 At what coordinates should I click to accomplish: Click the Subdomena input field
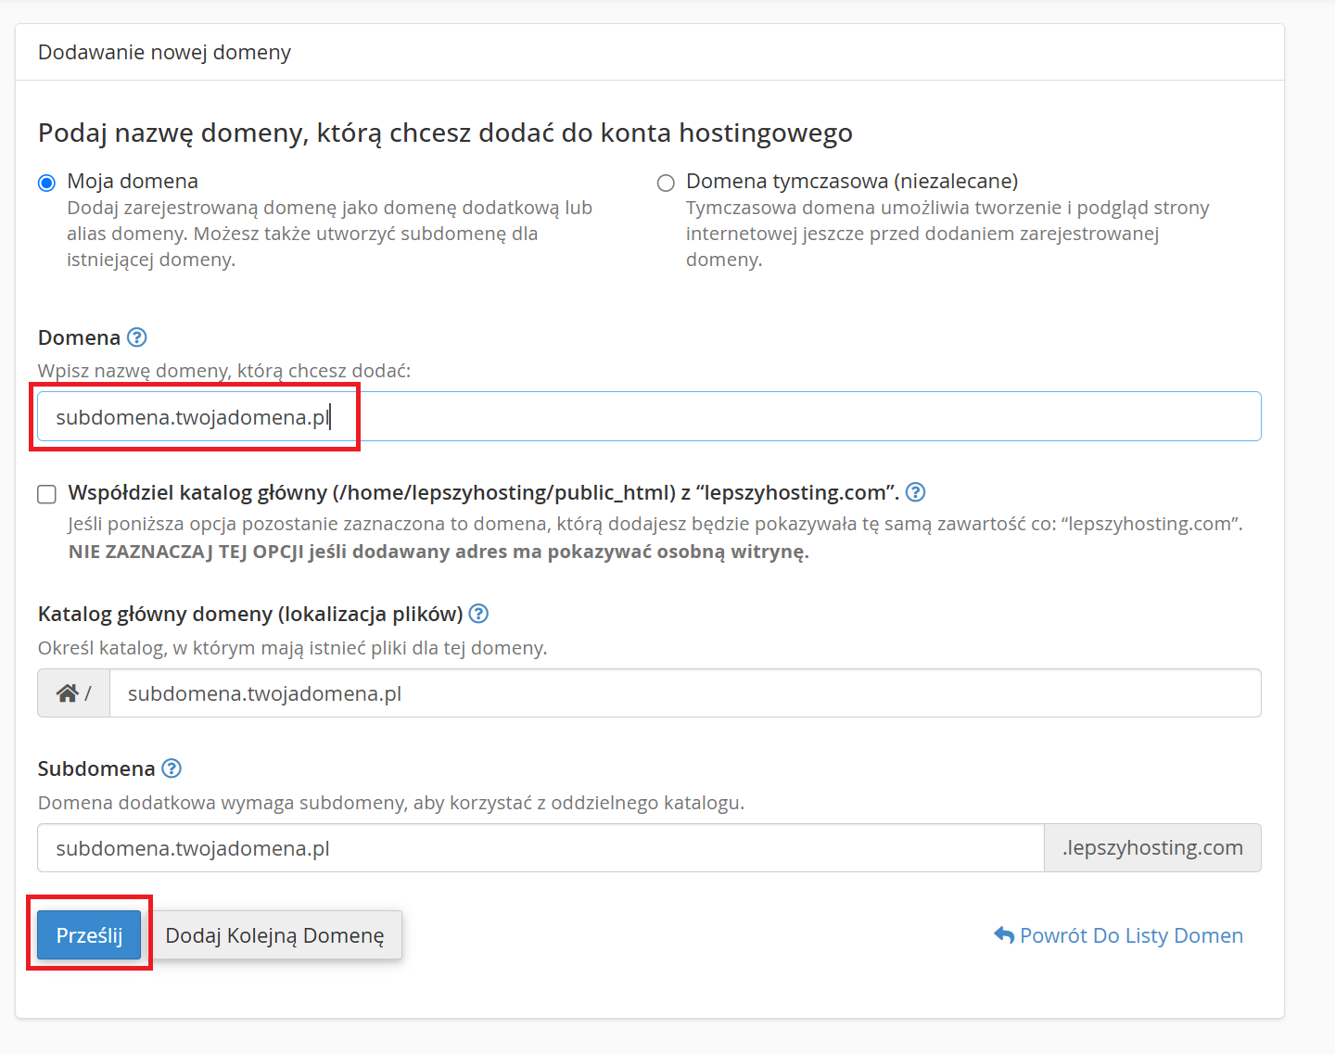[540, 848]
